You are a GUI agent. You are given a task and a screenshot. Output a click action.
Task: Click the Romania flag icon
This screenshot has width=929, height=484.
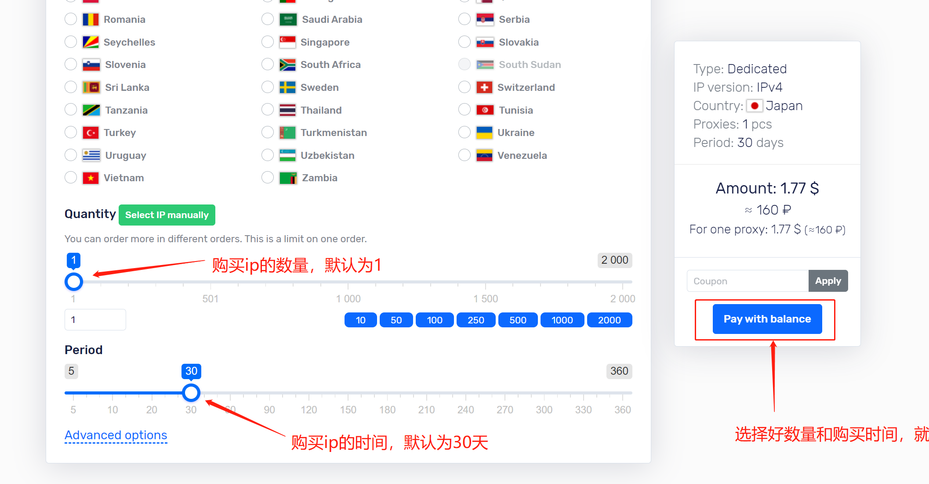coord(91,19)
